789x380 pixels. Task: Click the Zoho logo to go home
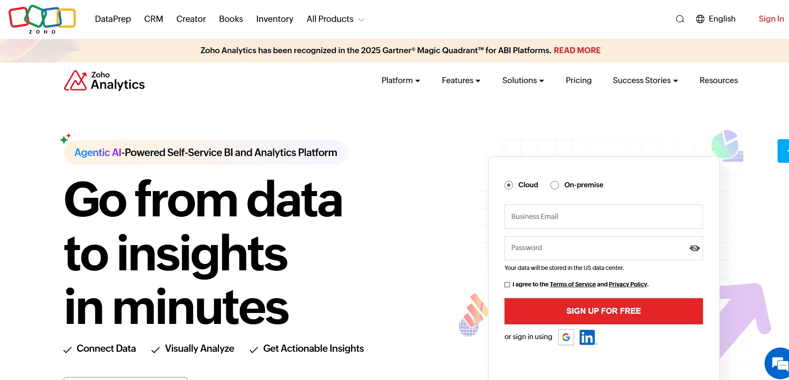42,19
